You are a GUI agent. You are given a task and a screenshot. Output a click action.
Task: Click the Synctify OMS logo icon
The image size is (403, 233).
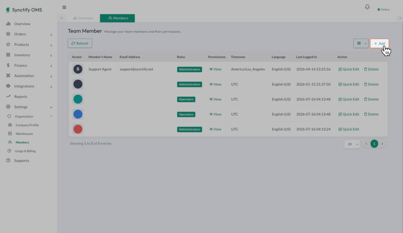[8, 10]
